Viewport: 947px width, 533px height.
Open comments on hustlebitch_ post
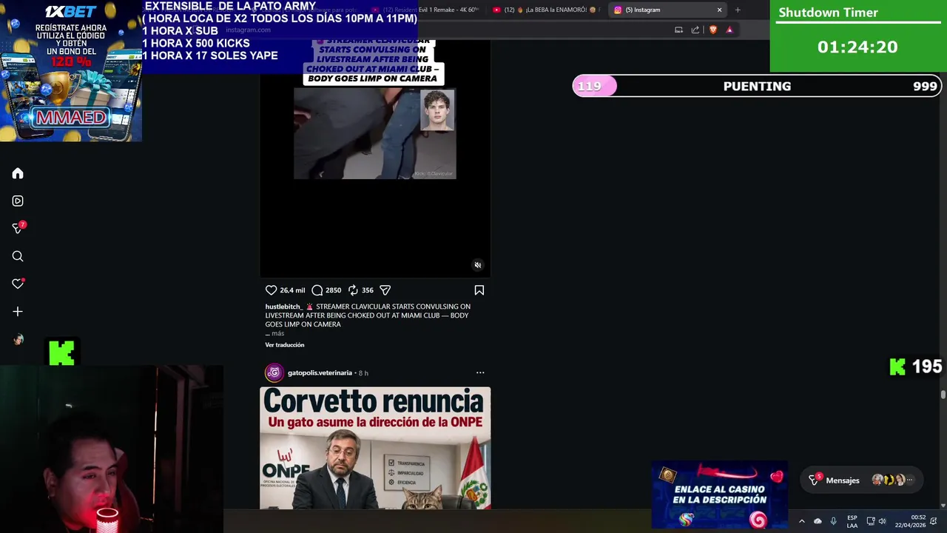317,290
